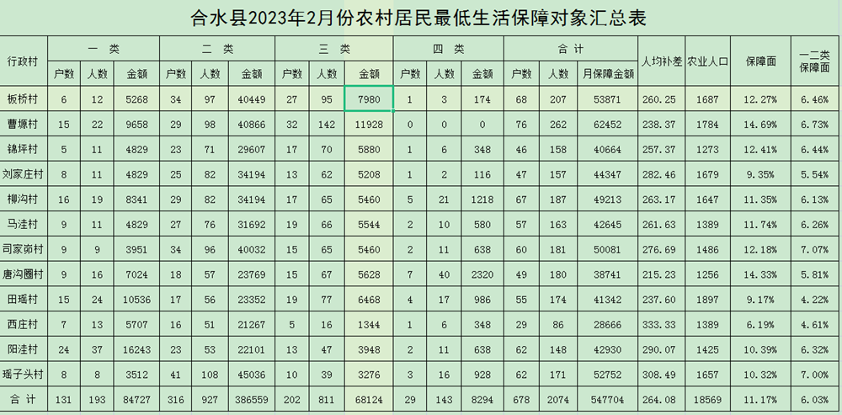Image resolution: width=842 pixels, height=415 pixels.
Task: Click the cell with value 11928
Action: pos(369,124)
